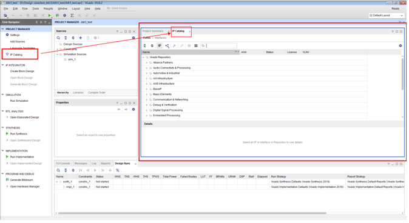This screenshot has height=223, width=409.
Task: Click the Customize IP wrench icon
Action: [174, 45]
